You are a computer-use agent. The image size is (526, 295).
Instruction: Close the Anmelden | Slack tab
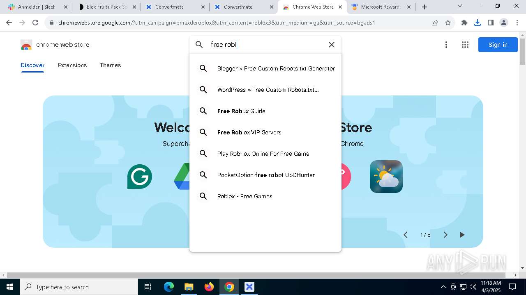click(x=65, y=7)
